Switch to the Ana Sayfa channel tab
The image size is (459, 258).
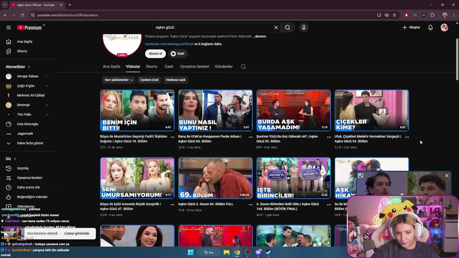click(x=112, y=67)
